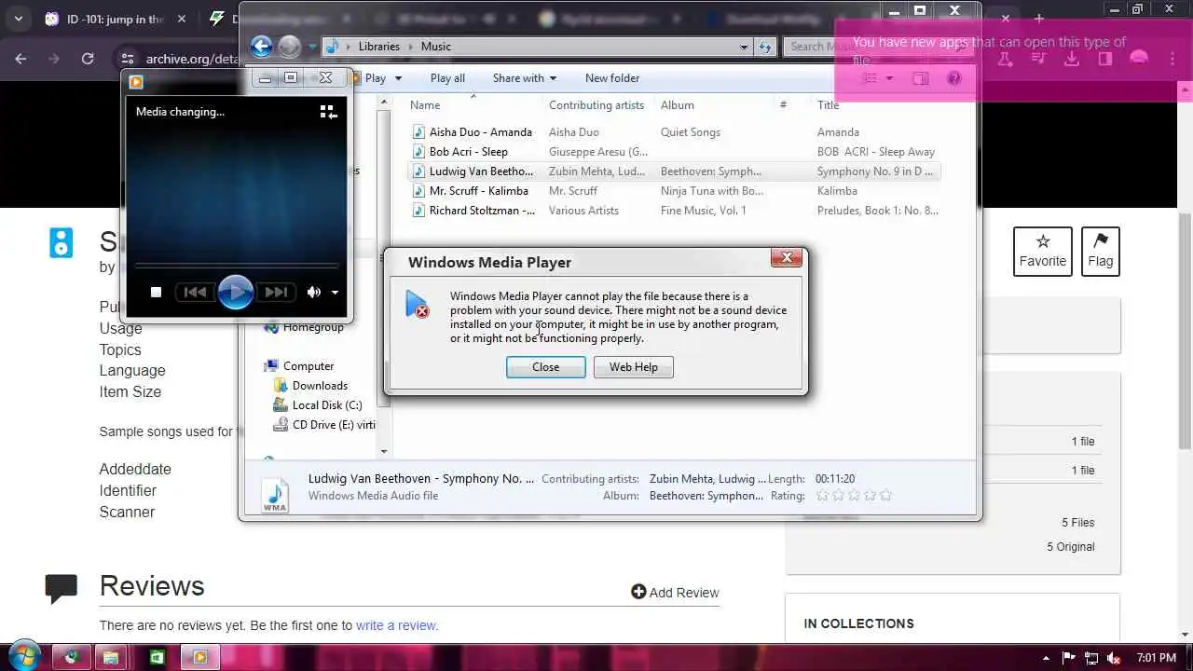1193x671 pixels.
Task: Click the previous track button in media player
Action: tap(195, 293)
